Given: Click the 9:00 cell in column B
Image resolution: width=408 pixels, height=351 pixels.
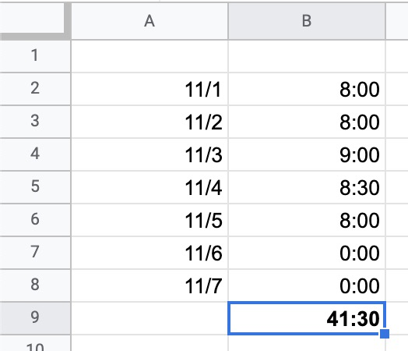Looking at the screenshot, I should [307, 154].
